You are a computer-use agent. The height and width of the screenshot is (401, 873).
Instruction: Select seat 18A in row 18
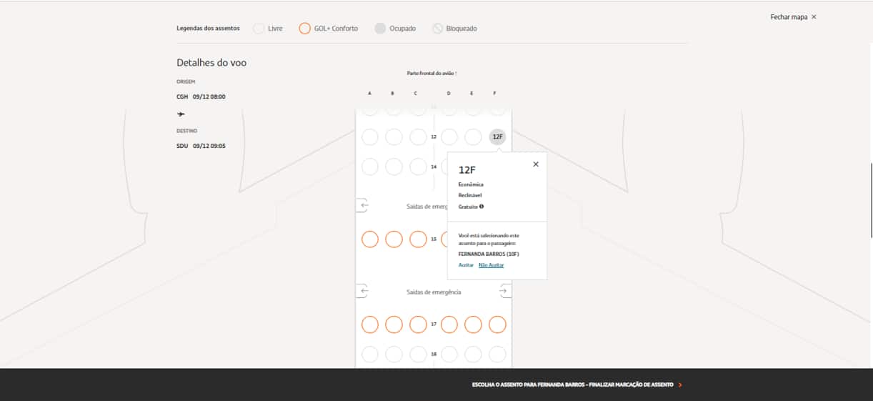click(370, 354)
